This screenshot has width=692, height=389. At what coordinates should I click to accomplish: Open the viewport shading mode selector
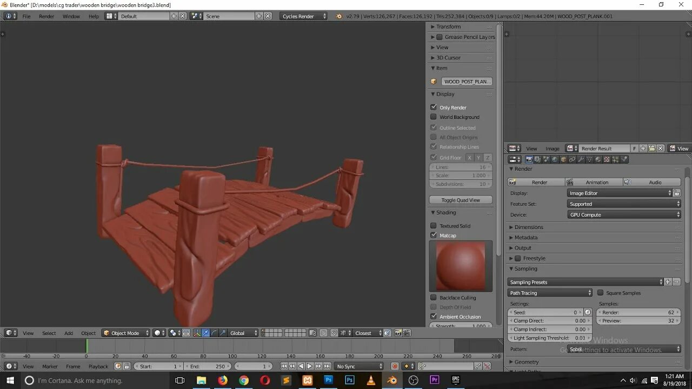[159, 333]
